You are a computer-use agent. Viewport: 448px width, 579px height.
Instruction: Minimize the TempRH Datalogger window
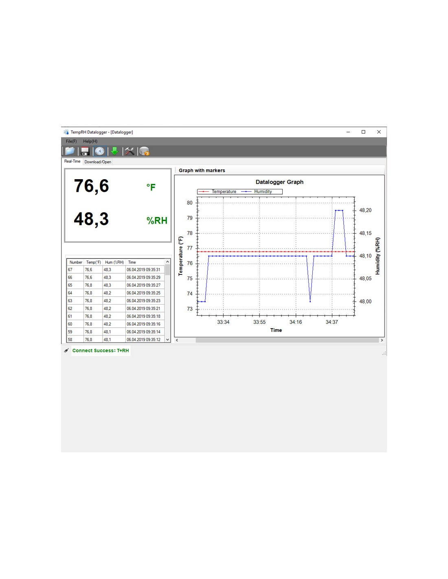tap(348, 132)
